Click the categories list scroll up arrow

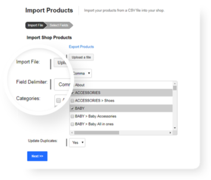[175, 83]
